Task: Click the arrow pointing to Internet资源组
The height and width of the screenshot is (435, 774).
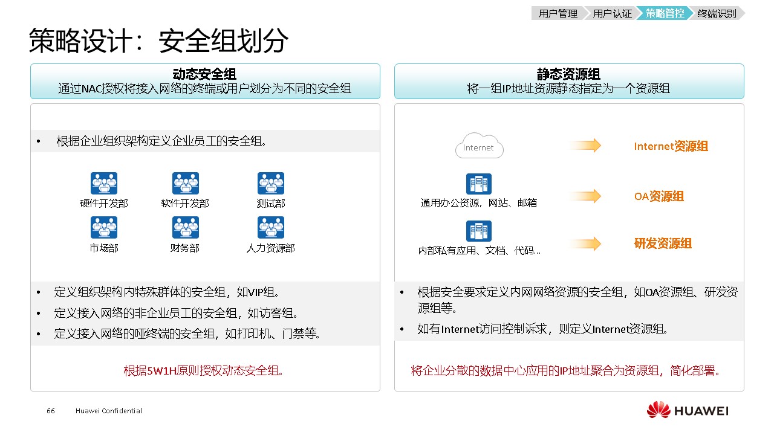Action: click(x=585, y=146)
